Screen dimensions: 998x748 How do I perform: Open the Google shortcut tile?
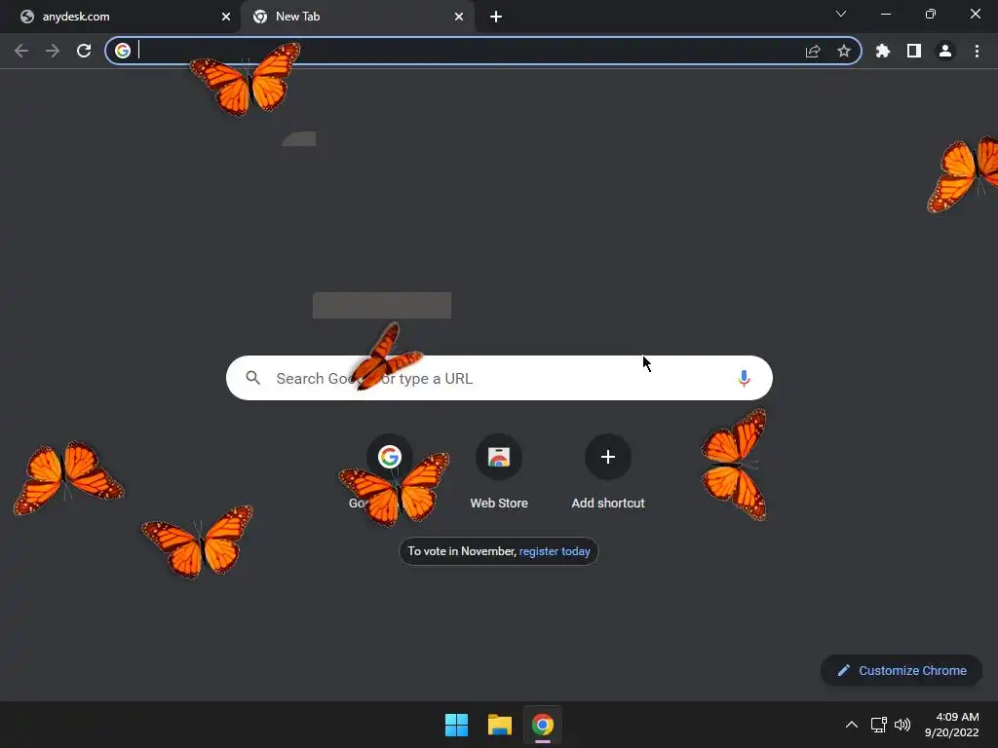click(390, 471)
